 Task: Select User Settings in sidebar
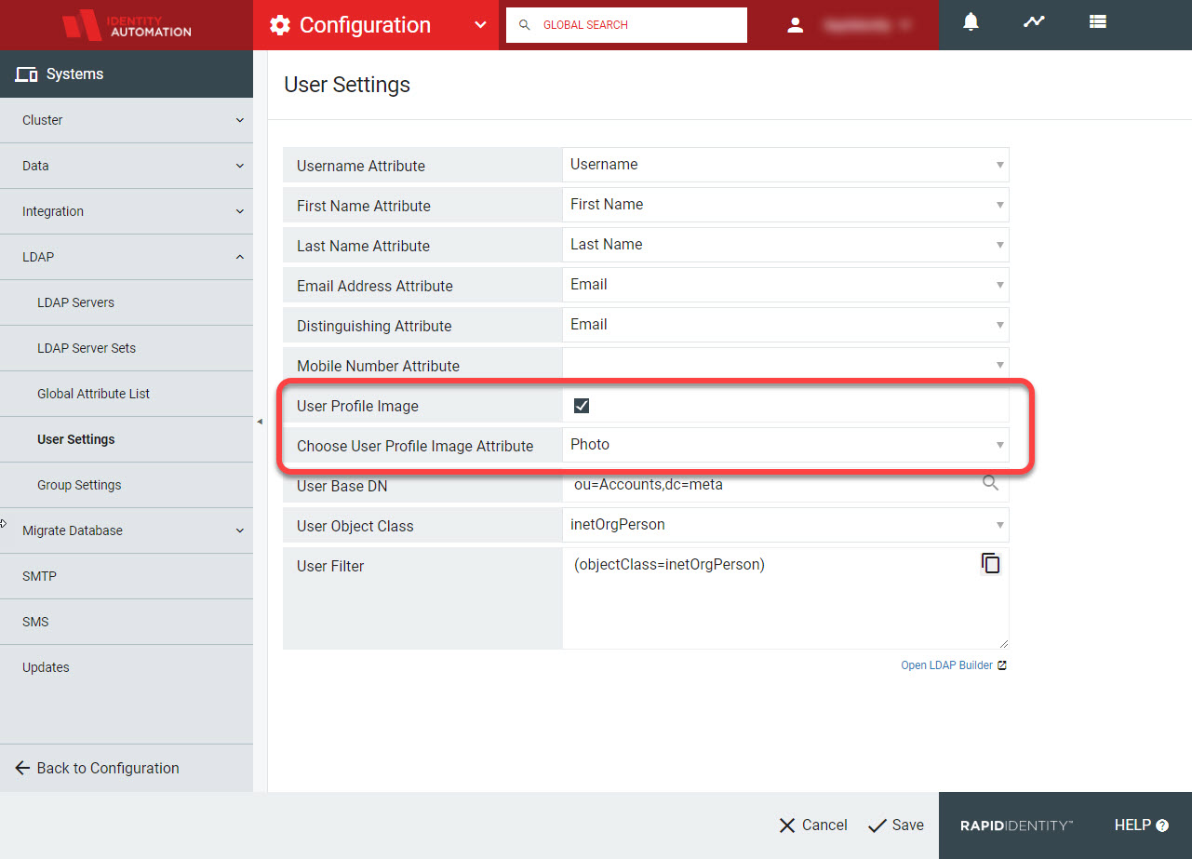pos(127,439)
